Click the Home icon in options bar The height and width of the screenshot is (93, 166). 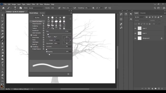3,8
